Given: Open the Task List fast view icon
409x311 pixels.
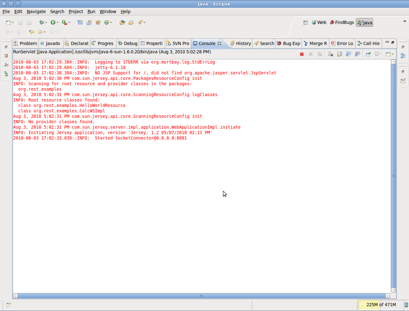Looking at the screenshot, I should 403,81.
